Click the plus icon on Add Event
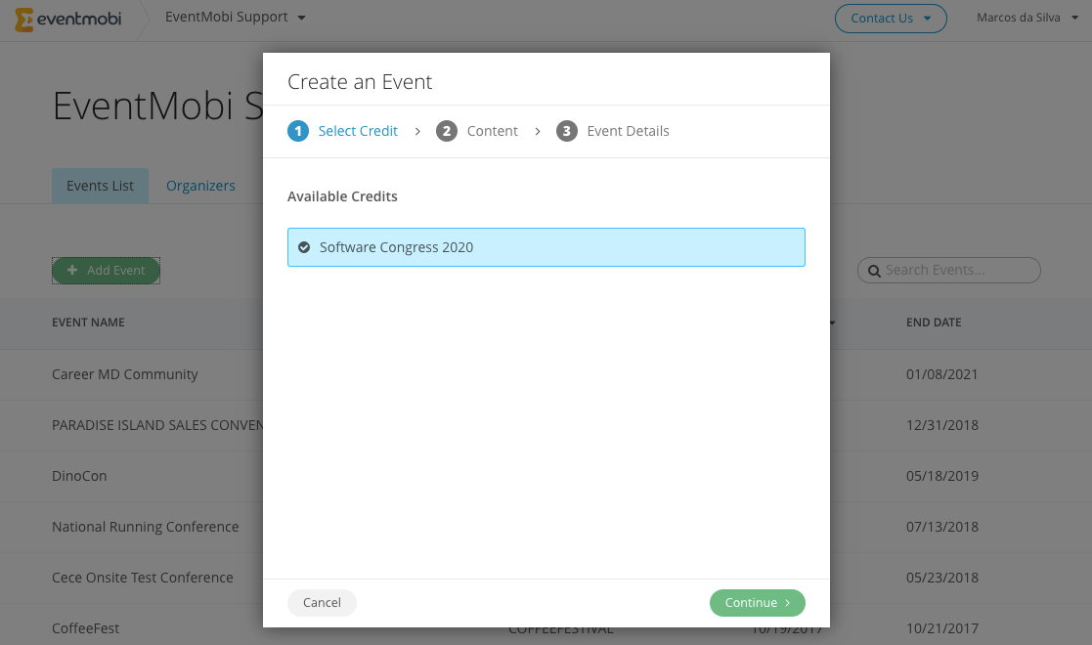 pyautogui.click(x=71, y=270)
